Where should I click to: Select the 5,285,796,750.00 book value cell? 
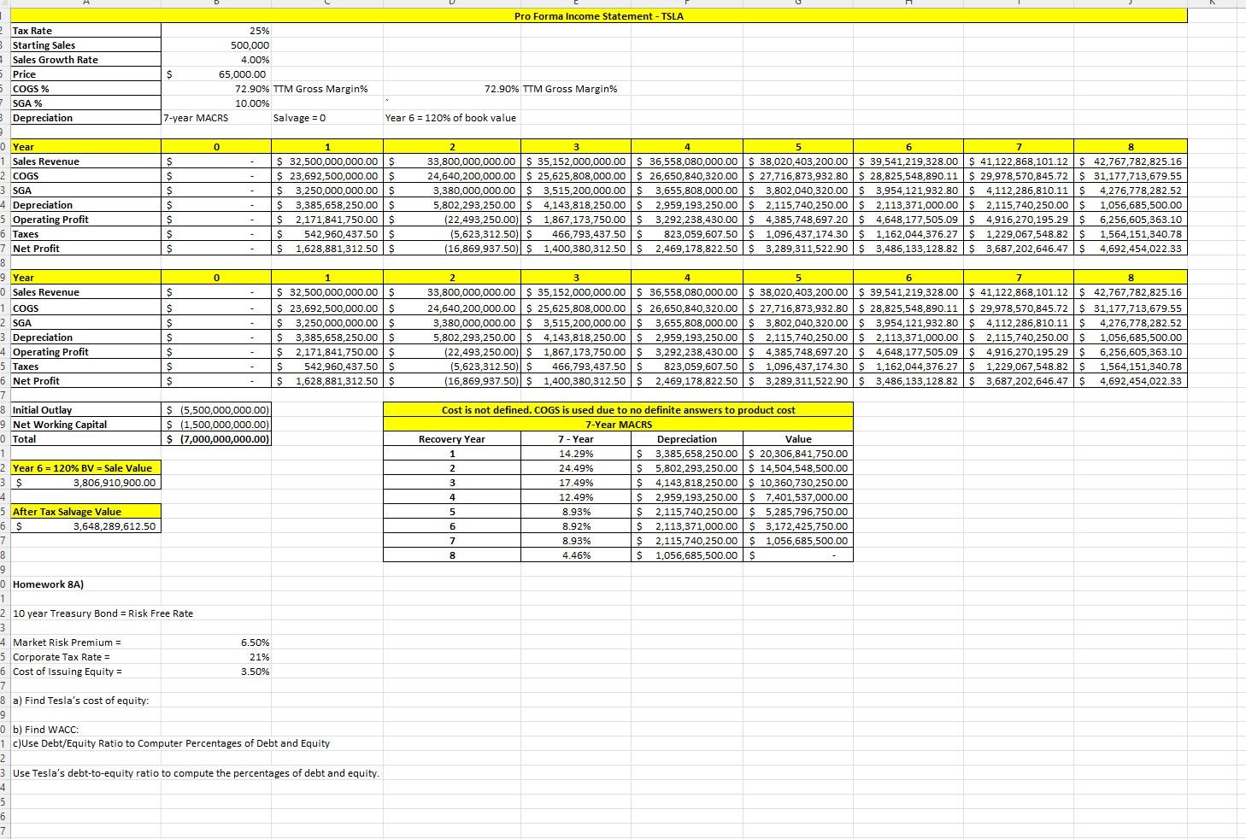(798, 512)
